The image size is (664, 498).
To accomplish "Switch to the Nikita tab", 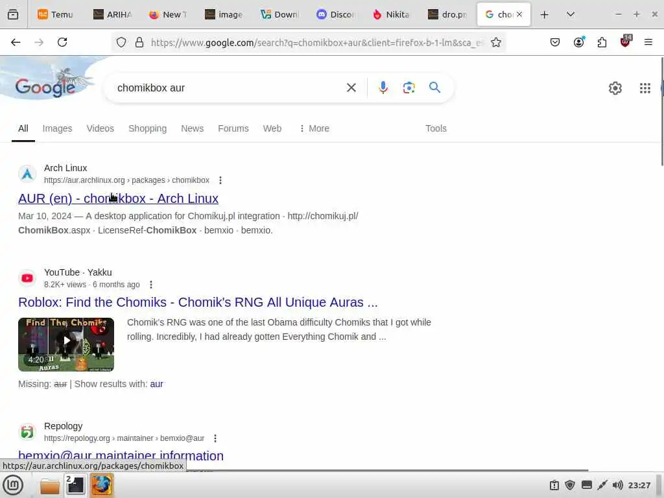I will pos(392,14).
